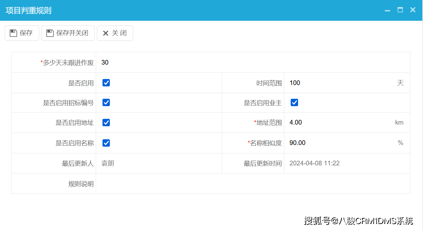The width and height of the screenshot is (423, 230).
Task: Toggle the 是否启用业主 checkbox
Action: (294, 103)
